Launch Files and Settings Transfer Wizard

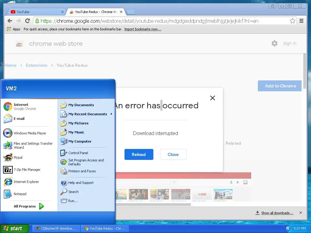28,145
